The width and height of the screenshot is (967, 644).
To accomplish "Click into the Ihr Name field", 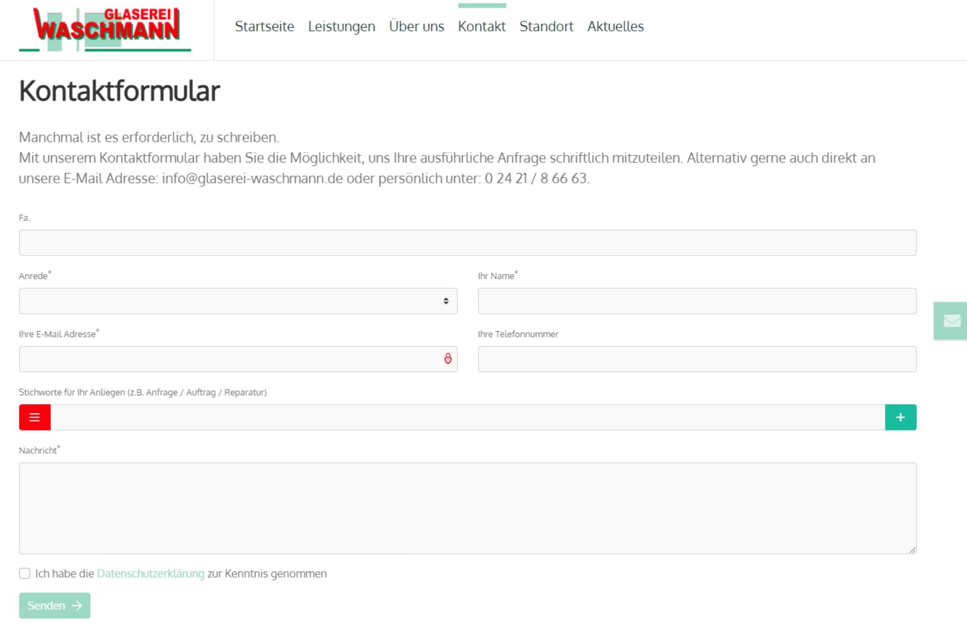I will 697,301.
